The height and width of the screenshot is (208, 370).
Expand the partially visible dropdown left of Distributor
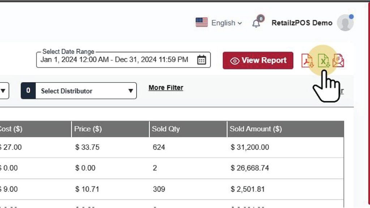click(x=3, y=91)
